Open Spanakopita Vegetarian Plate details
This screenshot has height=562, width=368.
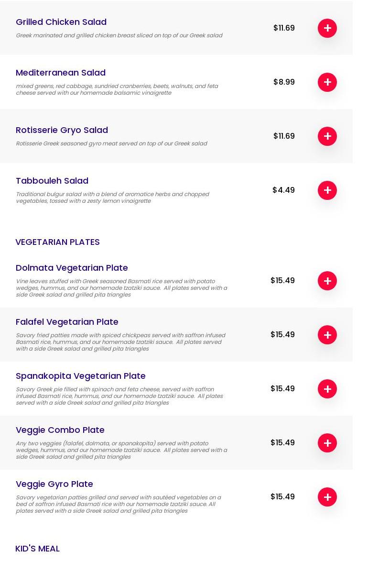coord(81,376)
